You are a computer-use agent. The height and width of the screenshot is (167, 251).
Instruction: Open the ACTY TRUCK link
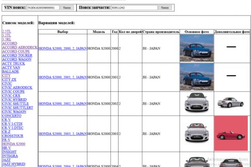[x=14, y=63]
